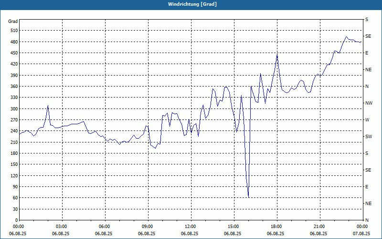The image size is (382, 239).
Task: Click the N compass label level with 0
Action: click(367, 220)
